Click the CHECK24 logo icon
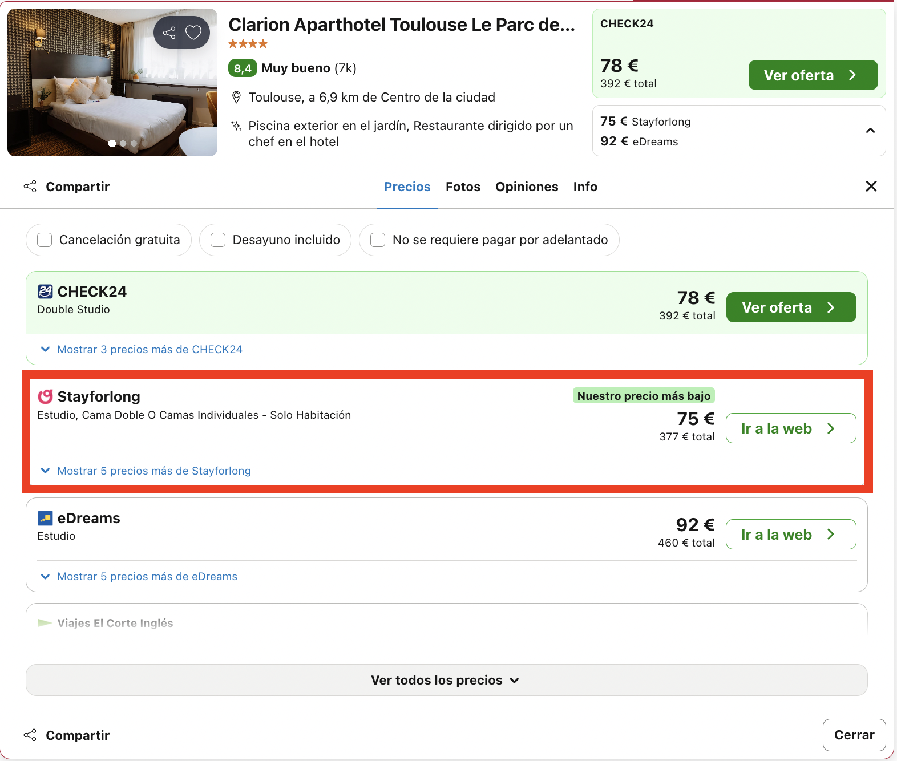This screenshot has height=761, width=897. (45, 292)
